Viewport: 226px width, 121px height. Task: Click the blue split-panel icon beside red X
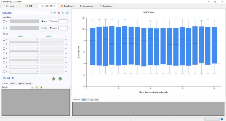click(x=63, y=13)
